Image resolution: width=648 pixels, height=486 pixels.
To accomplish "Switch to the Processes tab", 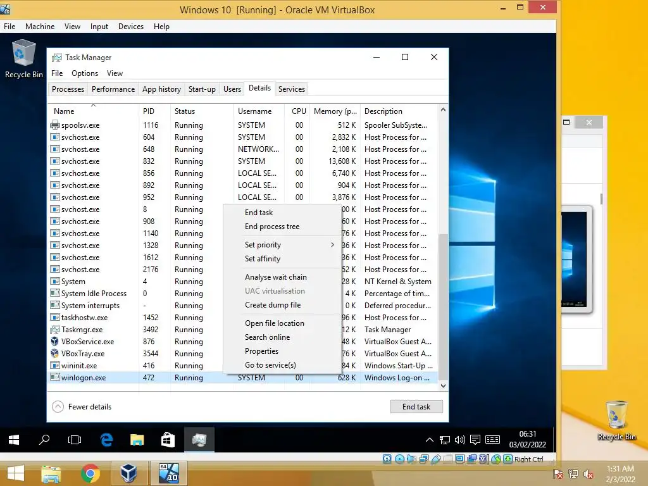I will tap(68, 89).
